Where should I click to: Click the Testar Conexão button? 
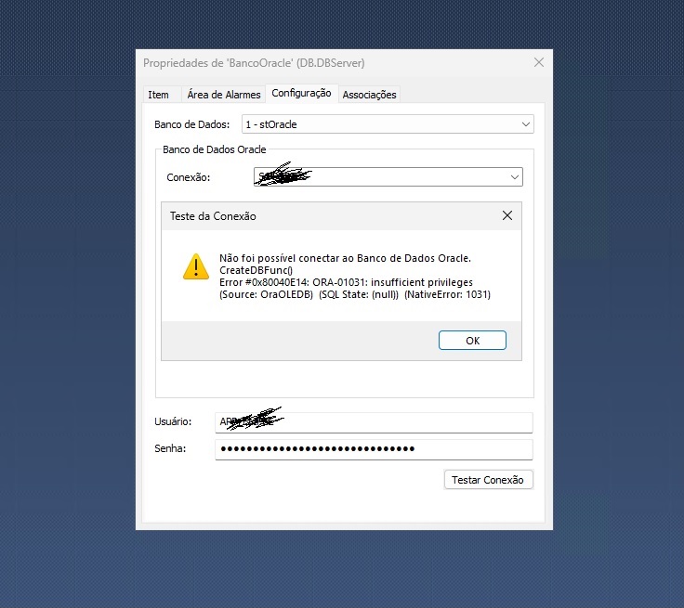coord(488,480)
